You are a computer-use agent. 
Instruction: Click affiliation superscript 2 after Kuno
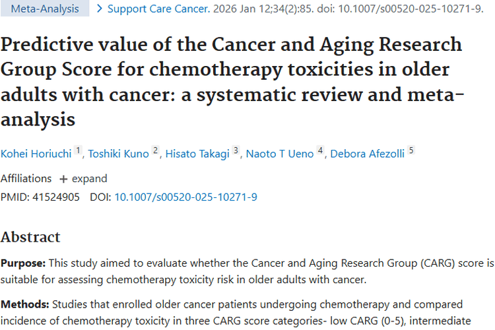[x=156, y=151]
